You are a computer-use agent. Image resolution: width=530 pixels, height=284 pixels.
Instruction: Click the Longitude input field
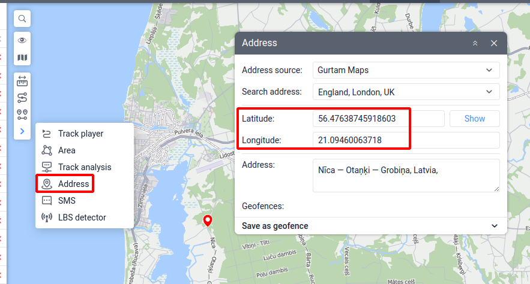click(x=406, y=141)
